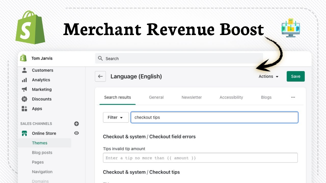This screenshot has width=326, height=183.
Task: Click the 'Tips invalid tip amount' label
Action: tap(124, 149)
